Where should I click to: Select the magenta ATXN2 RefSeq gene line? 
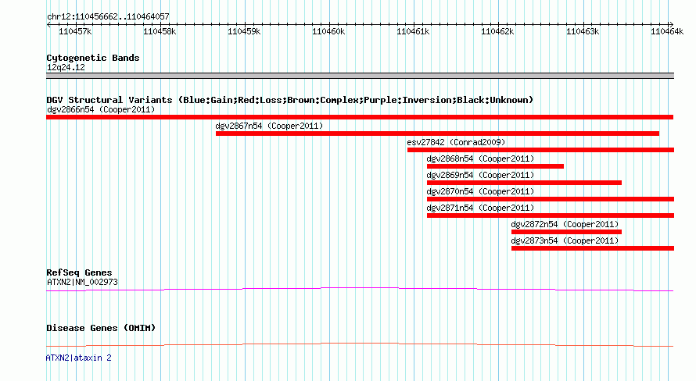(360, 290)
